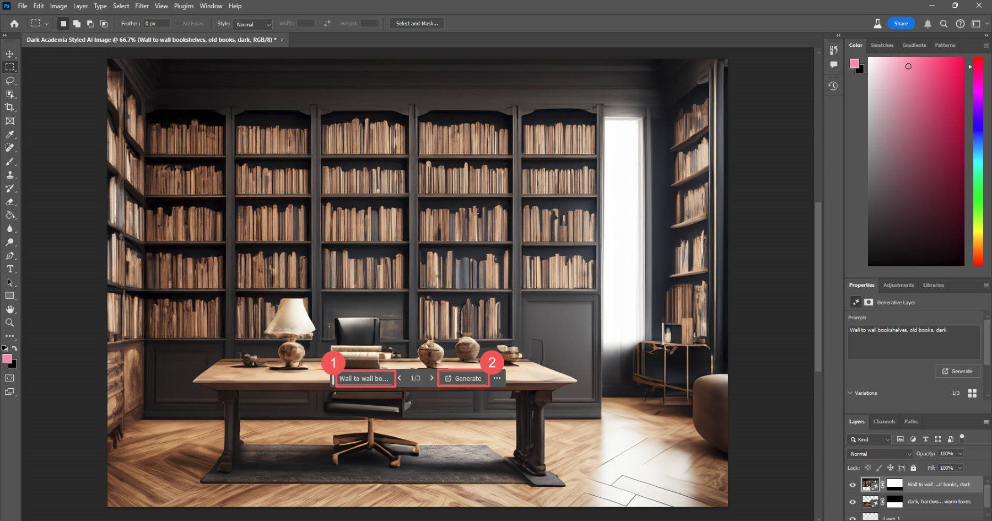Open the selection Style dropdown
Viewport: 992px width, 521px height.
point(252,24)
